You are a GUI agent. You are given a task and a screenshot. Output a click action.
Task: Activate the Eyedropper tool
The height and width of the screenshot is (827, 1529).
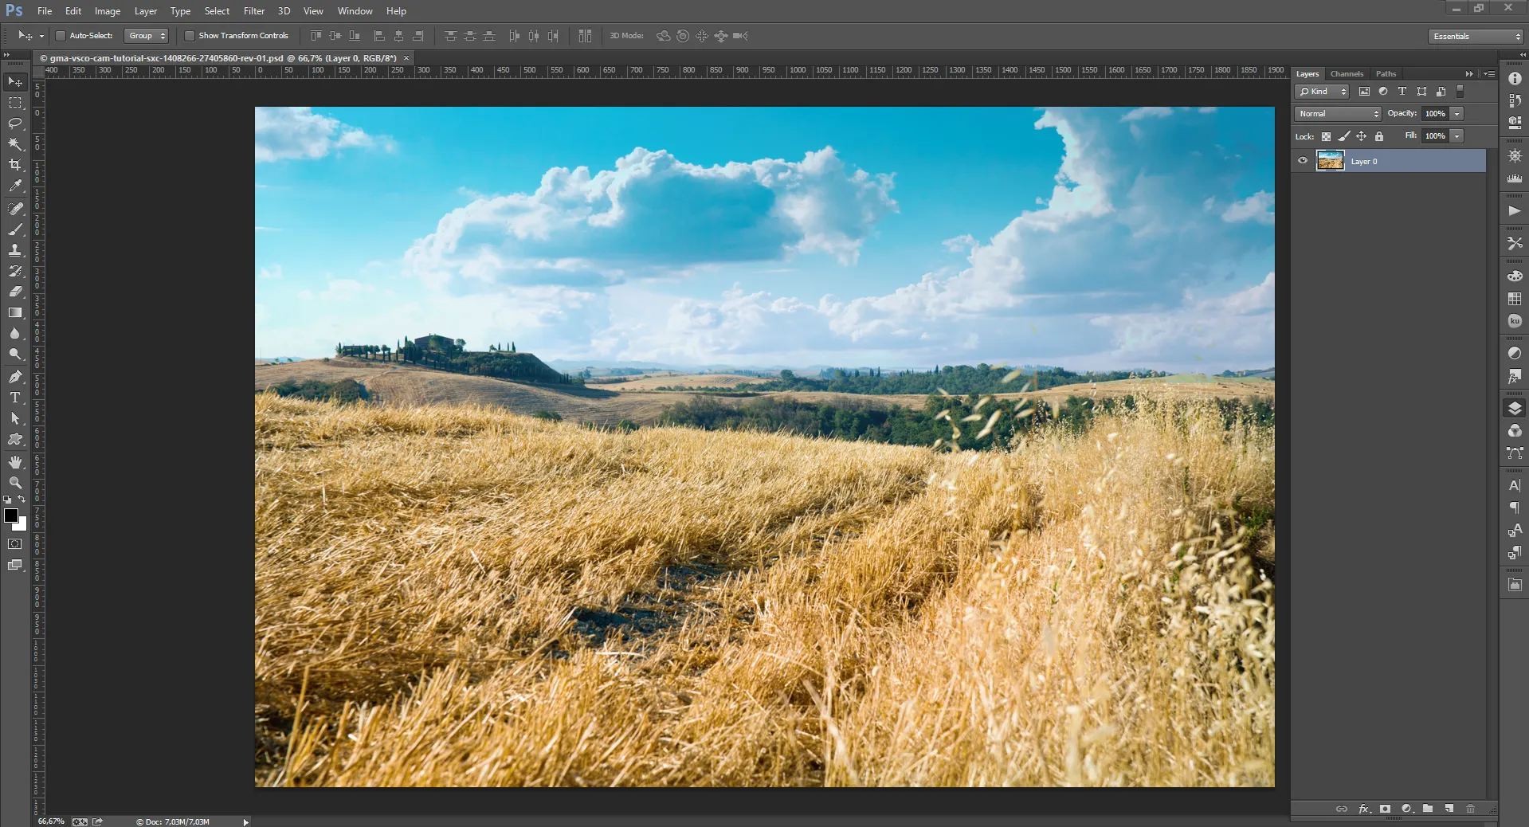tap(15, 186)
